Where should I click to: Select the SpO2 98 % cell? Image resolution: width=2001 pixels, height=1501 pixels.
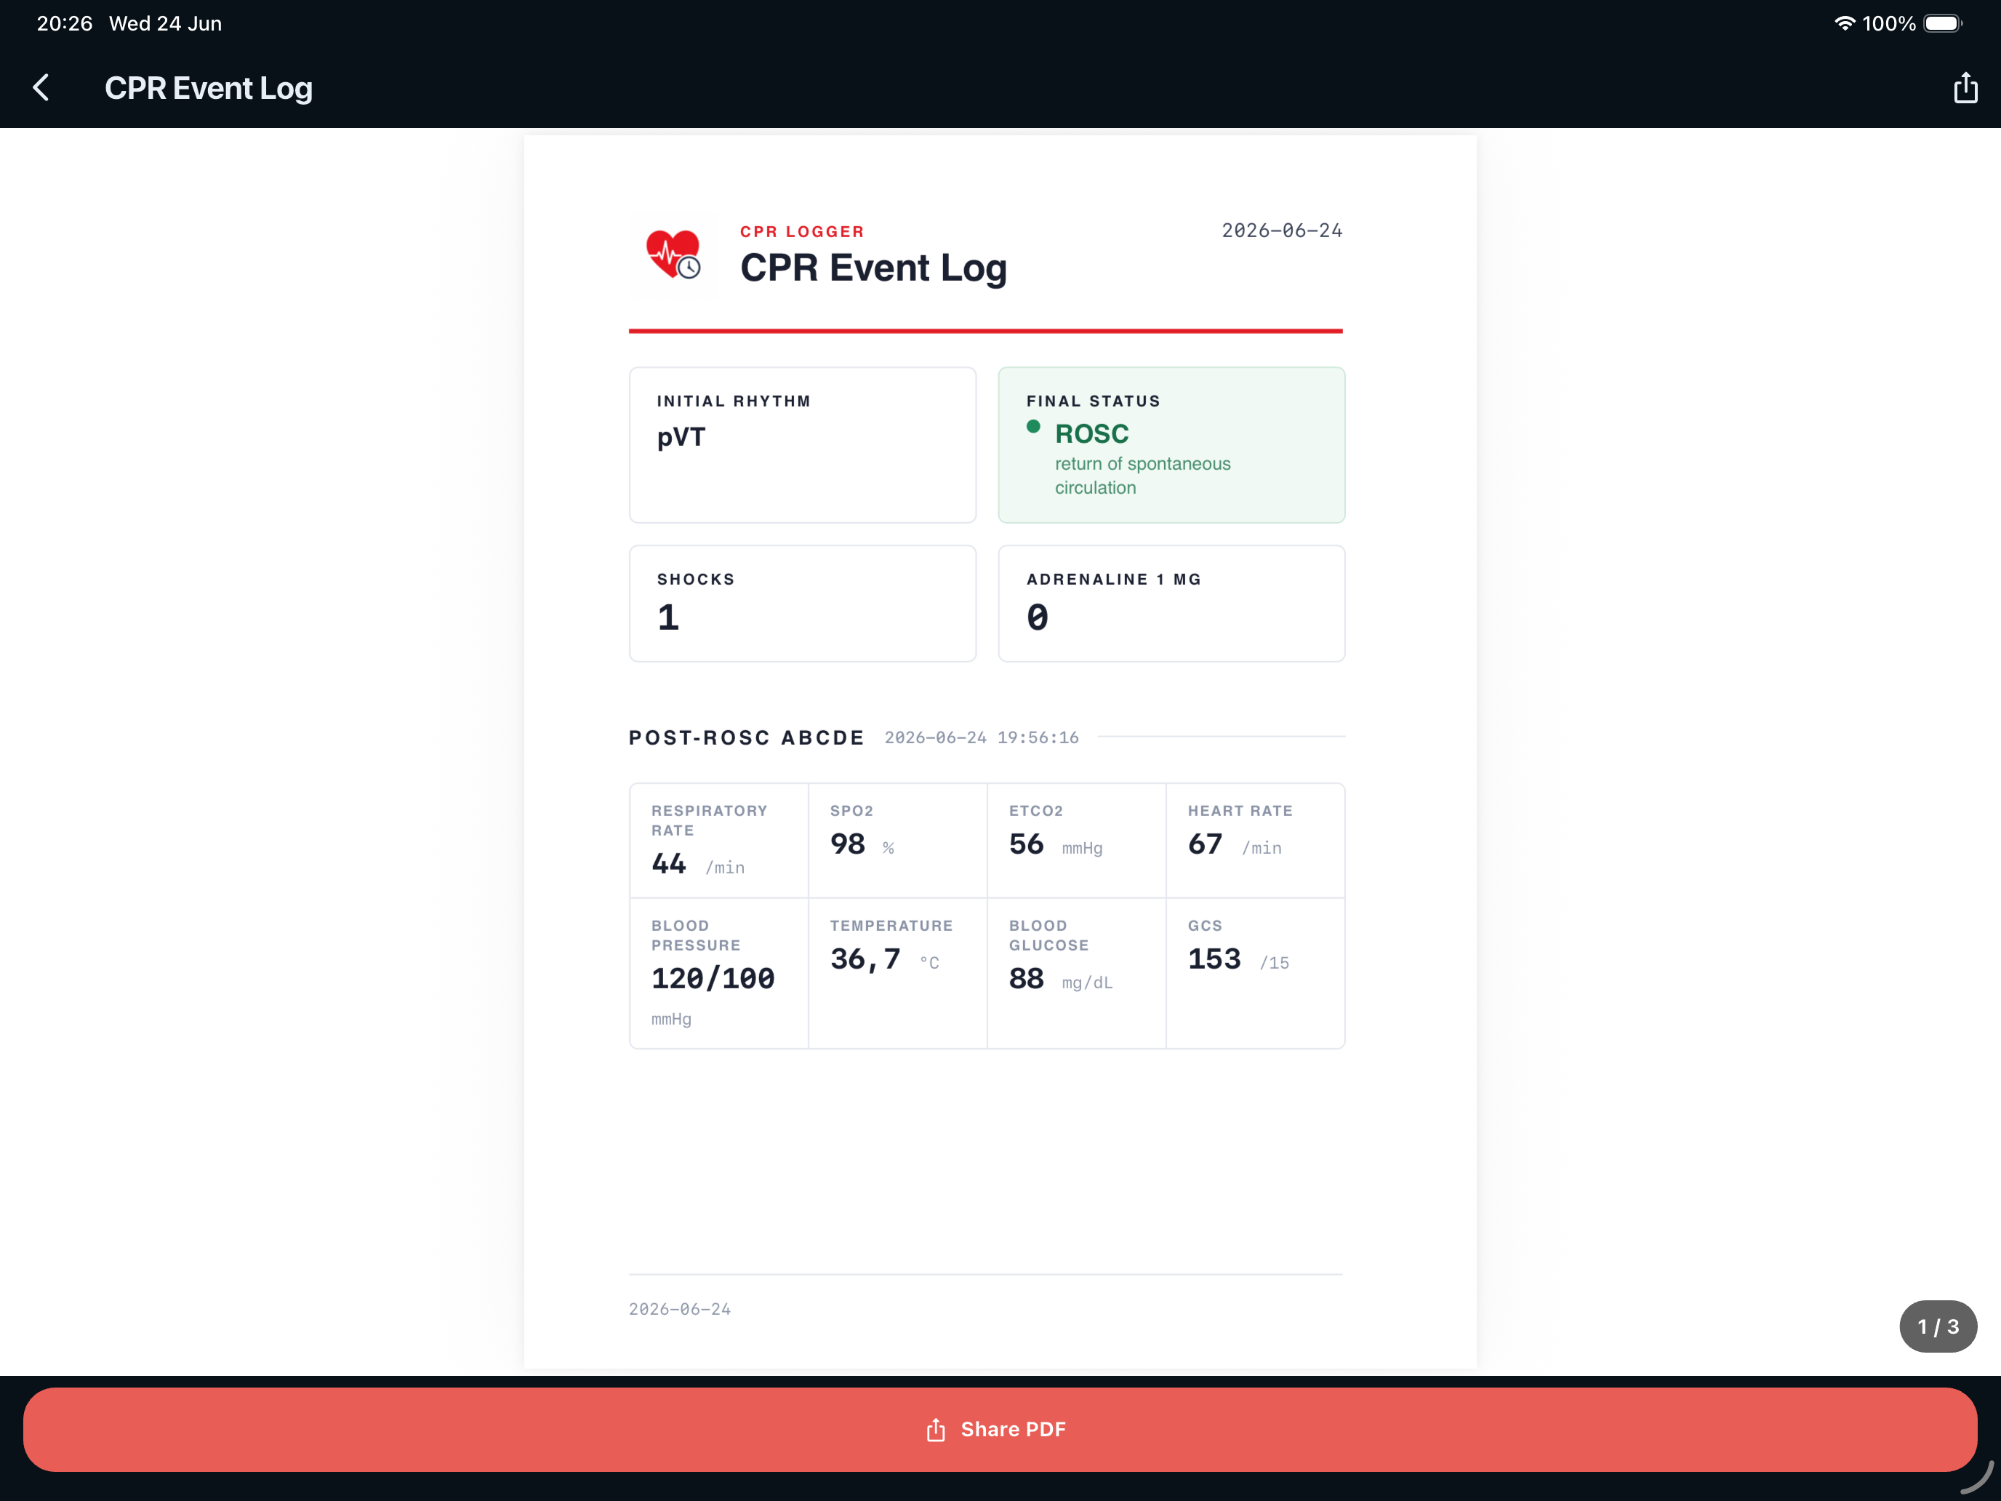897,841
